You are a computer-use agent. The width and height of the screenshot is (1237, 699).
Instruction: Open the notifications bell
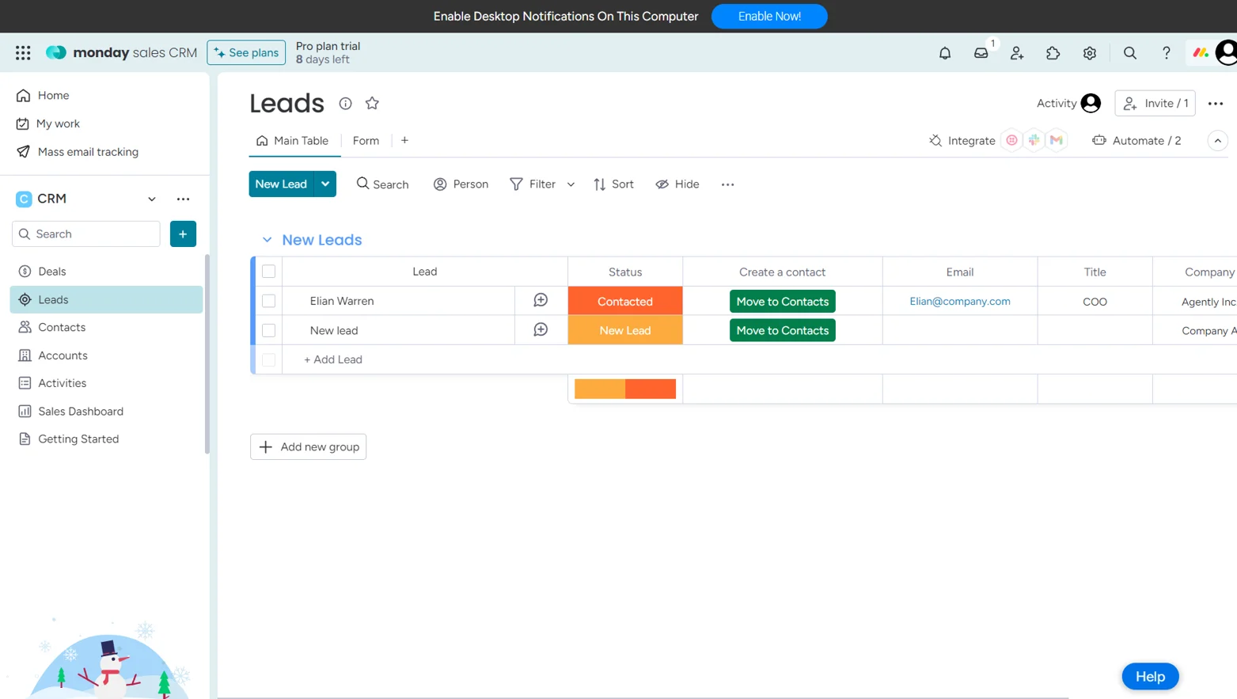pos(944,52)
